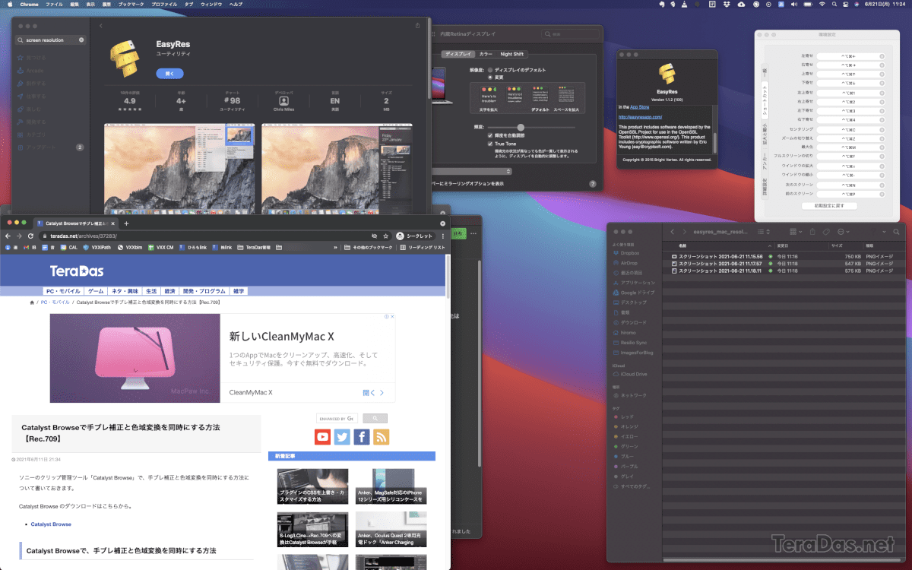The image size is (912, 570).
Task: Open the RSS feed icon
Action: click(x=381, y=437)
